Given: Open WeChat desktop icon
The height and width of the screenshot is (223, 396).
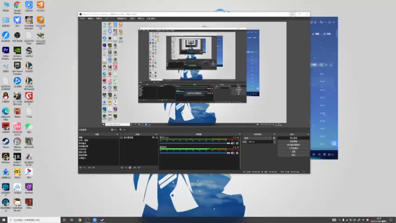Looking at the screenshot, I should coord(29,128).
